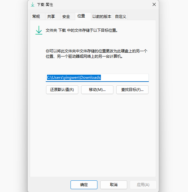Close the 下载 属性 dialog window

pos(154,4)
